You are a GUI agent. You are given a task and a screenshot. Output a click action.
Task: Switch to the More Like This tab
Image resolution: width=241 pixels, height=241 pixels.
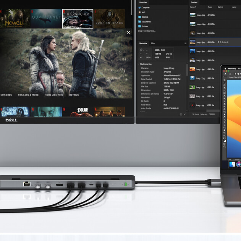click(53, 95)
